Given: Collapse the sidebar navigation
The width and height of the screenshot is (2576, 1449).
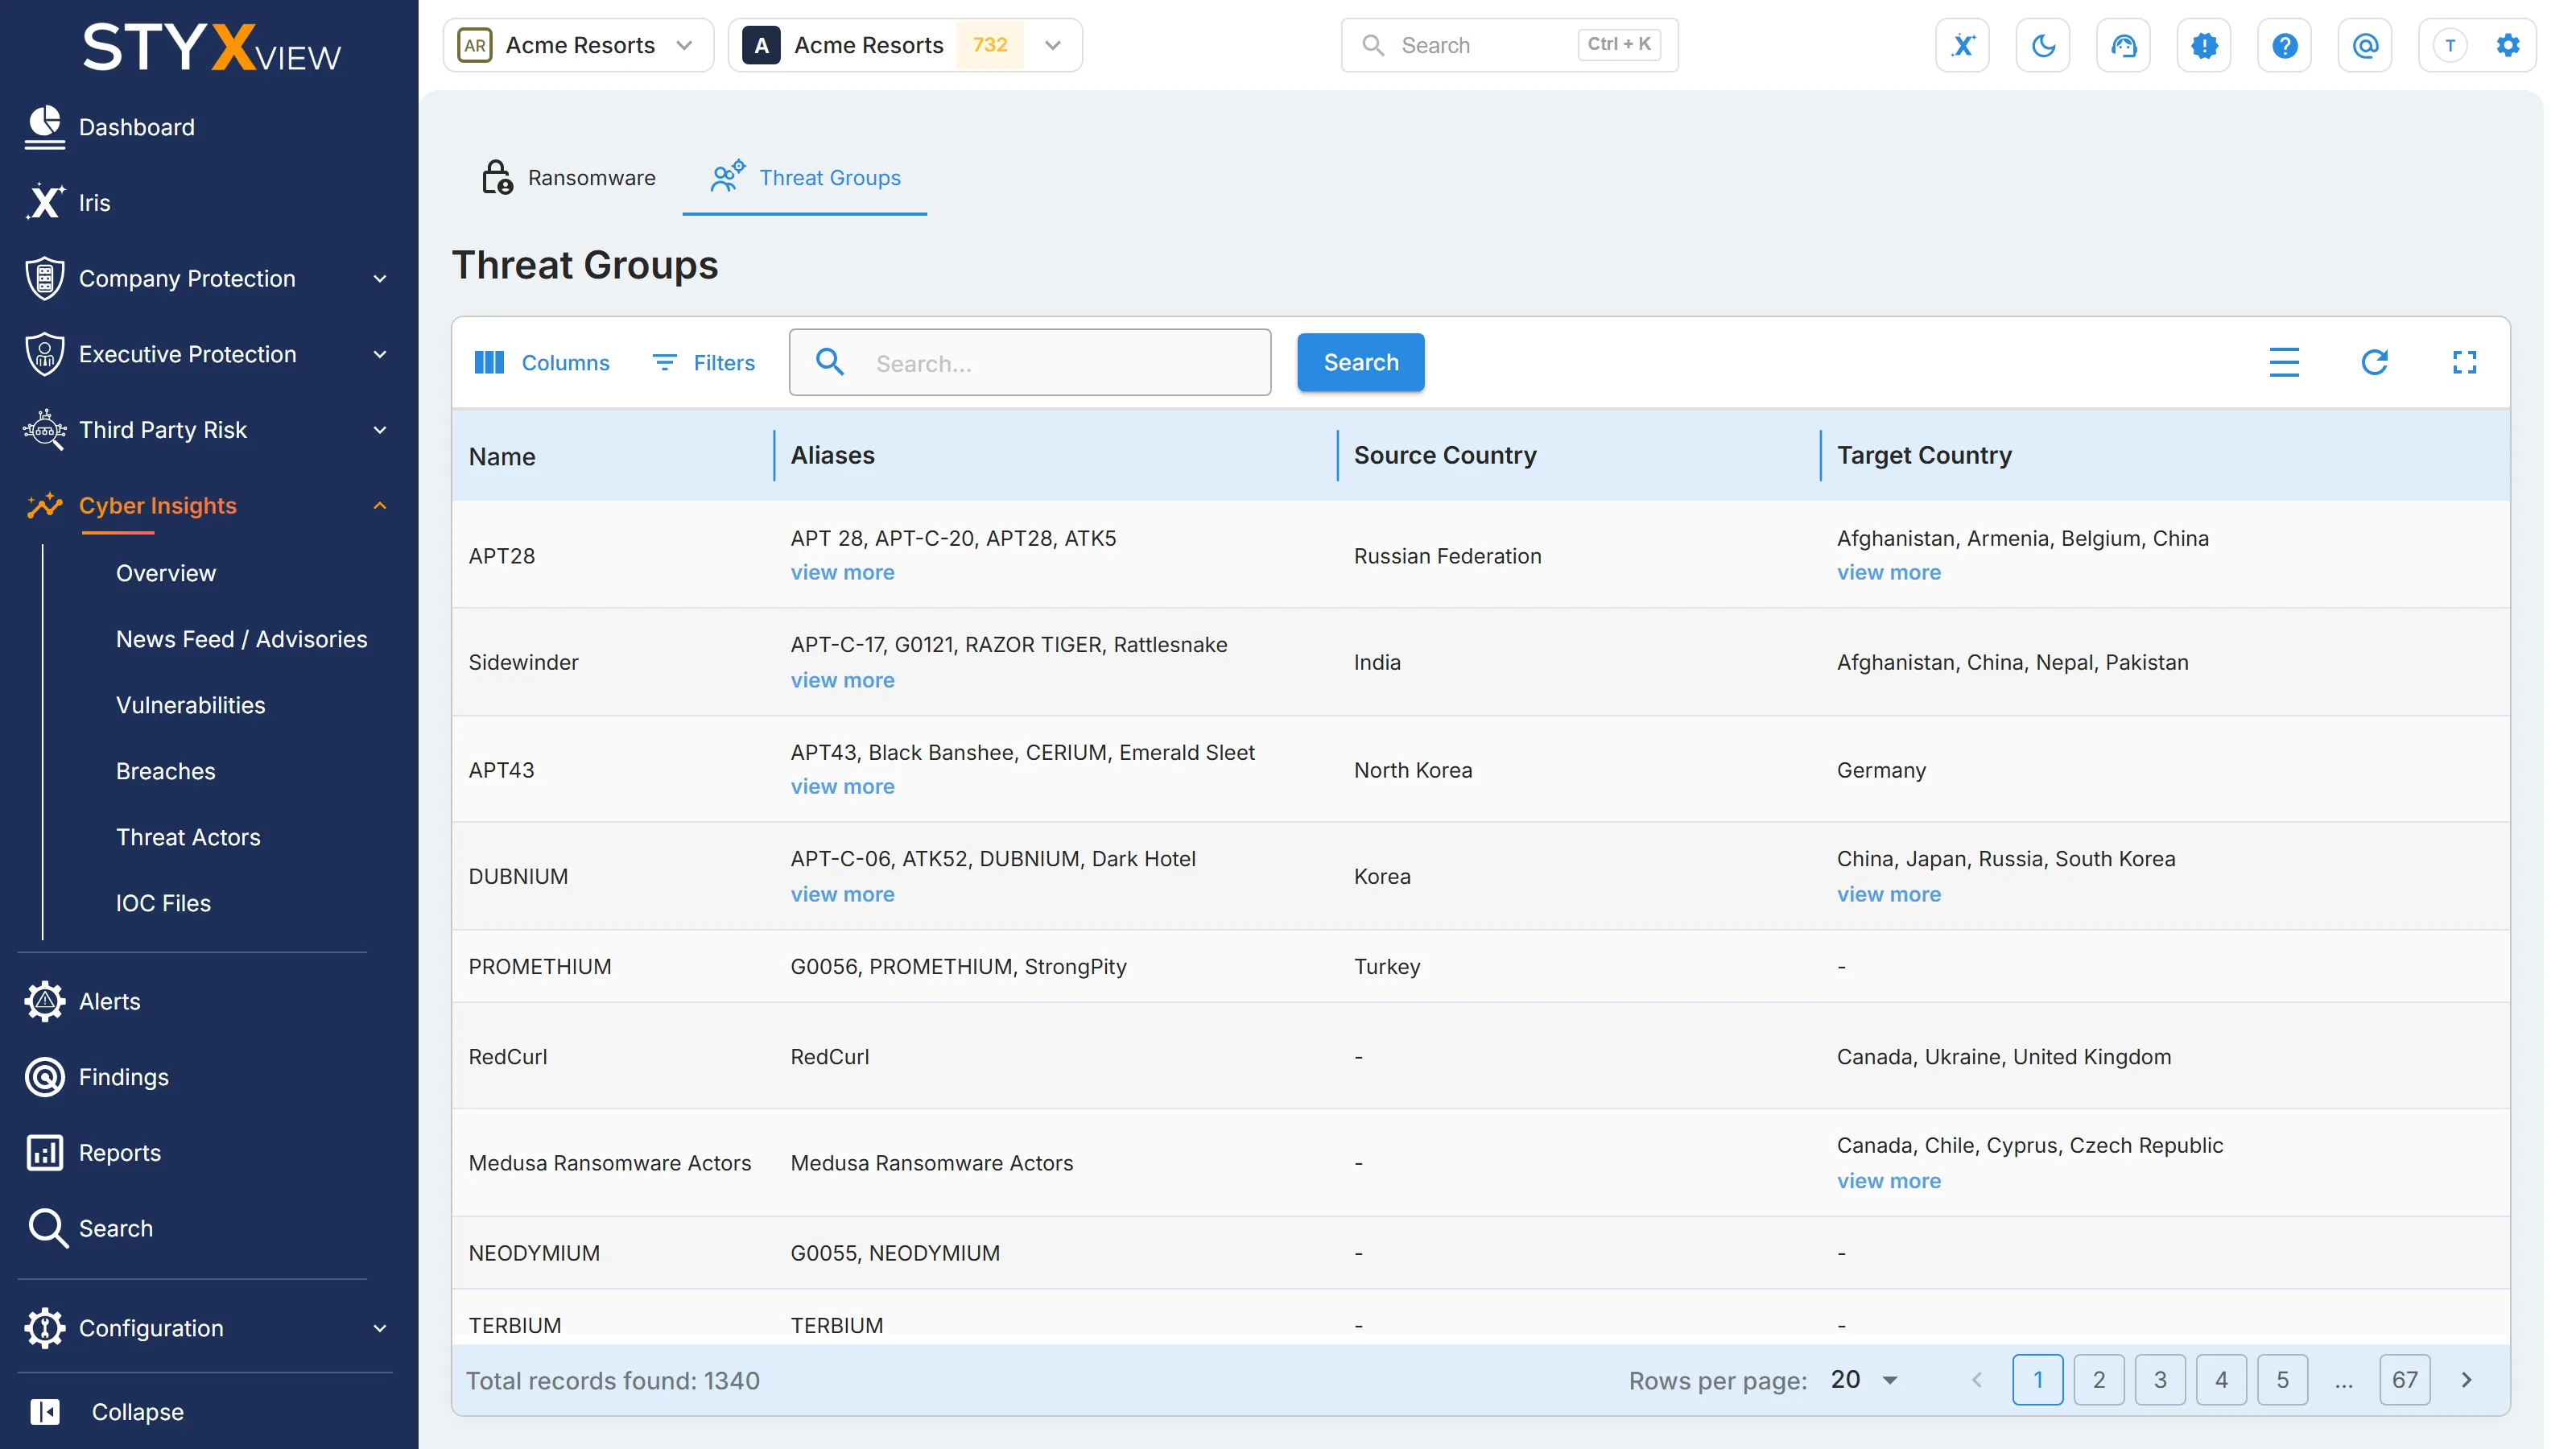Looking at the screenshot, I should coord(108,1412).
